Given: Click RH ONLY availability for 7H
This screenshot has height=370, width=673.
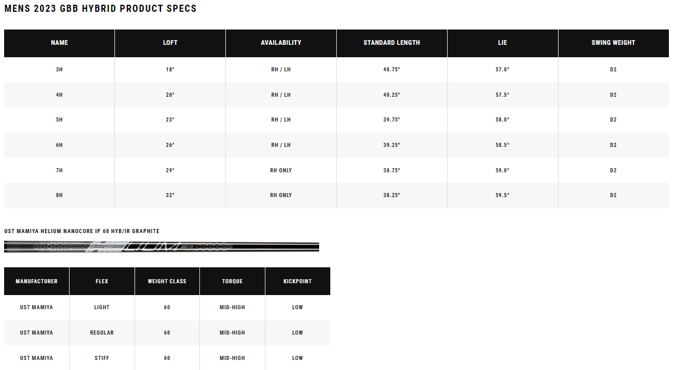Looking at the screenshot, I should click(x=281, y=171).
